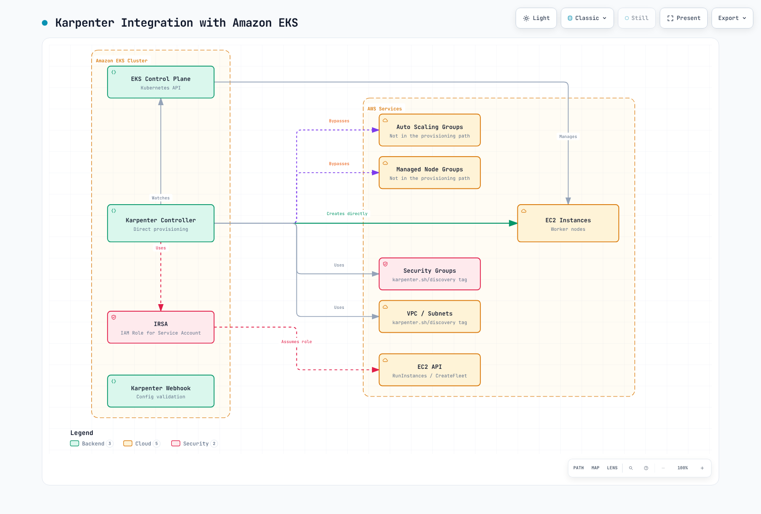Click the code icon on EKS Control Plane node
This screenshot has width=761, height=514.
coord(114,72)
